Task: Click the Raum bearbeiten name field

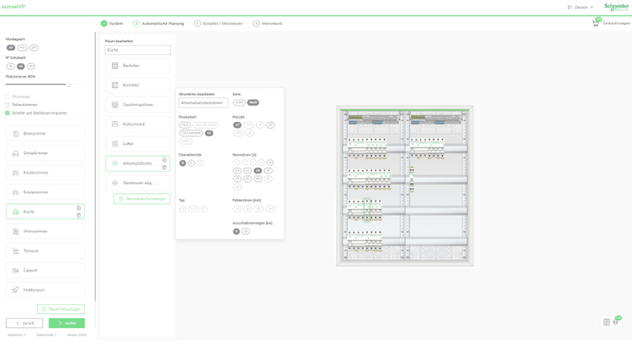Action: click(x=138, y=50)
